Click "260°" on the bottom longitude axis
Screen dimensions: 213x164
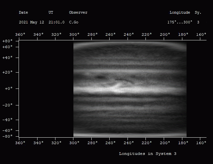tap(111, 143)
